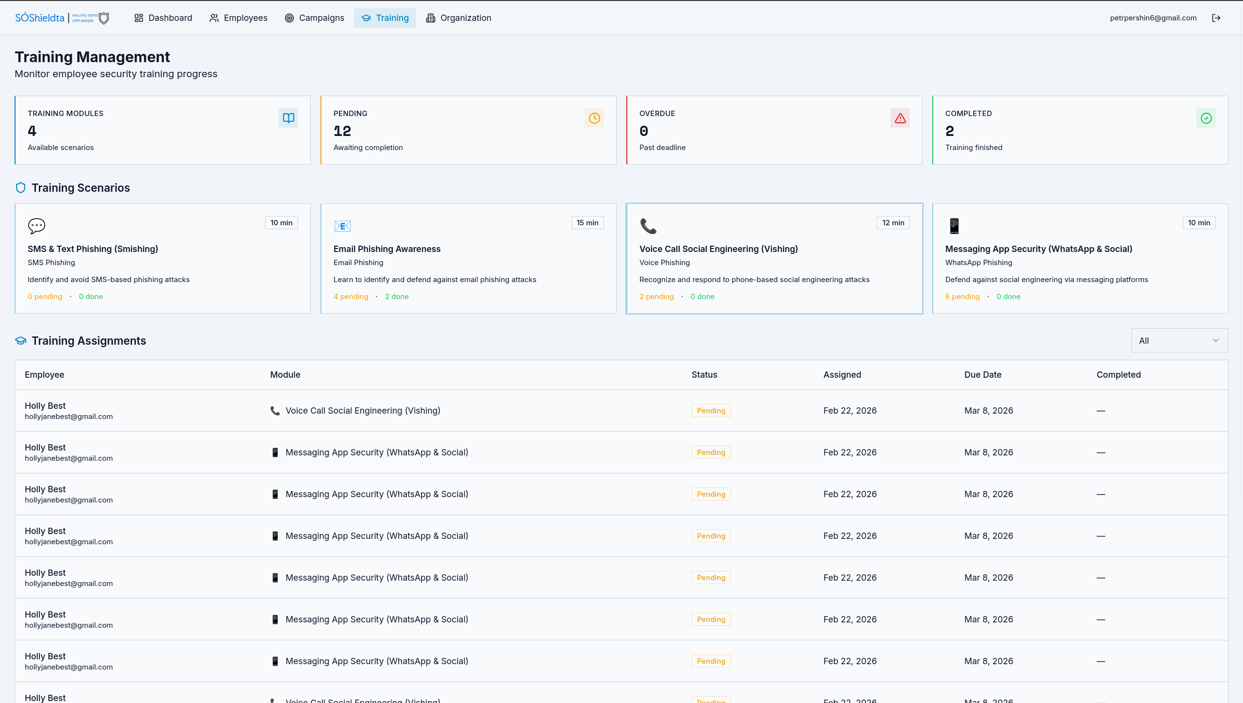
Task: Open the Organization tab
Action: coord(458,18)
